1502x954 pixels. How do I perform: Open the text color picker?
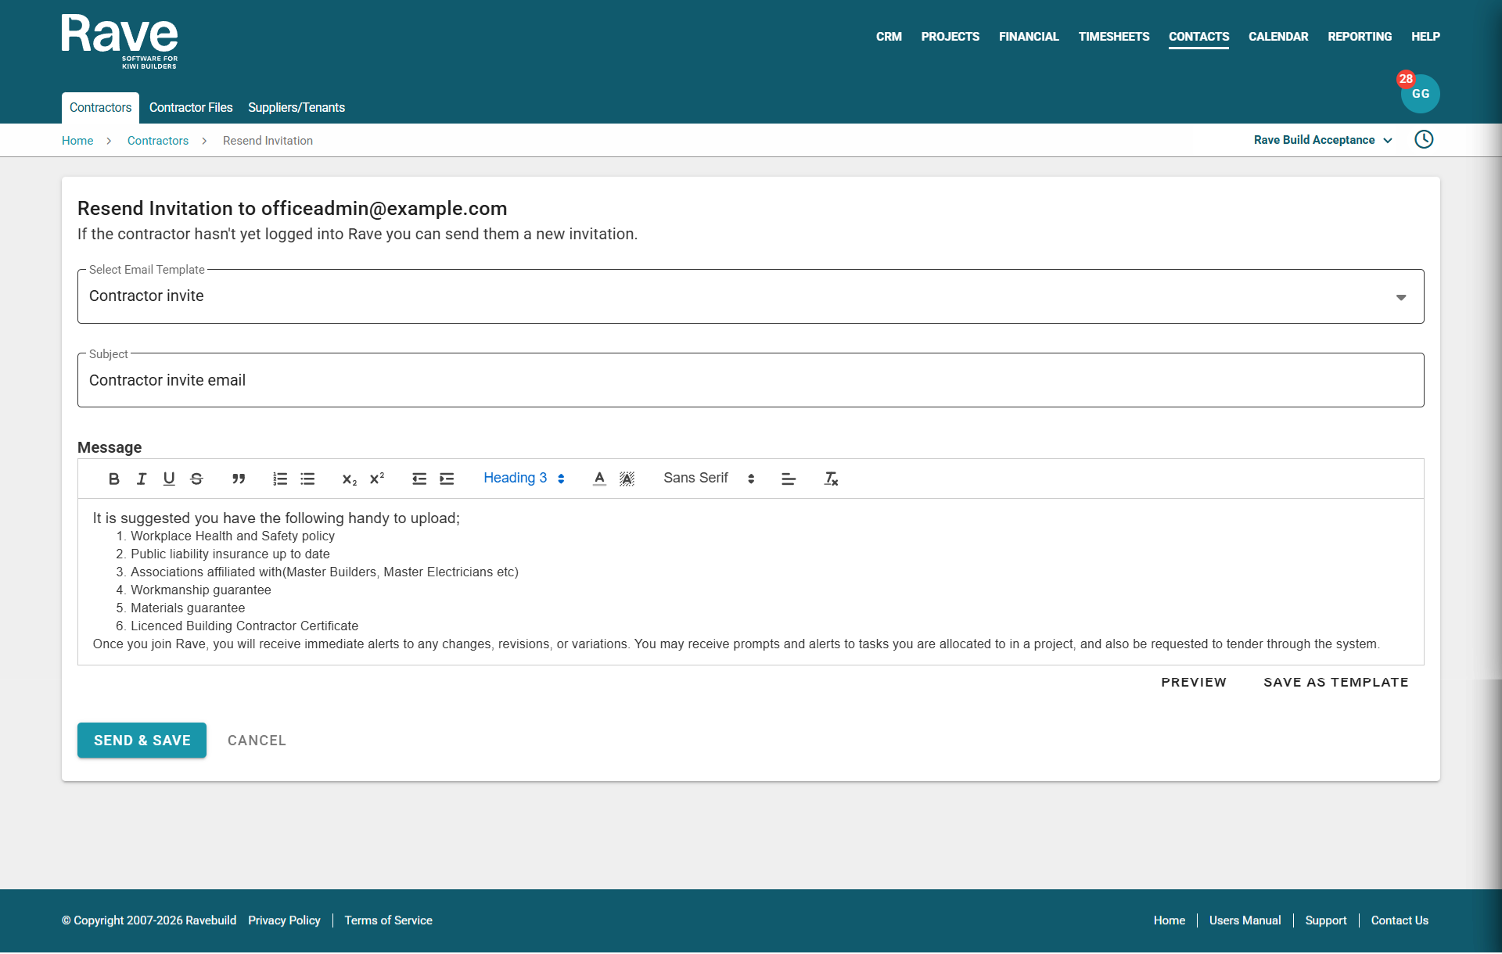click(599, 479)
